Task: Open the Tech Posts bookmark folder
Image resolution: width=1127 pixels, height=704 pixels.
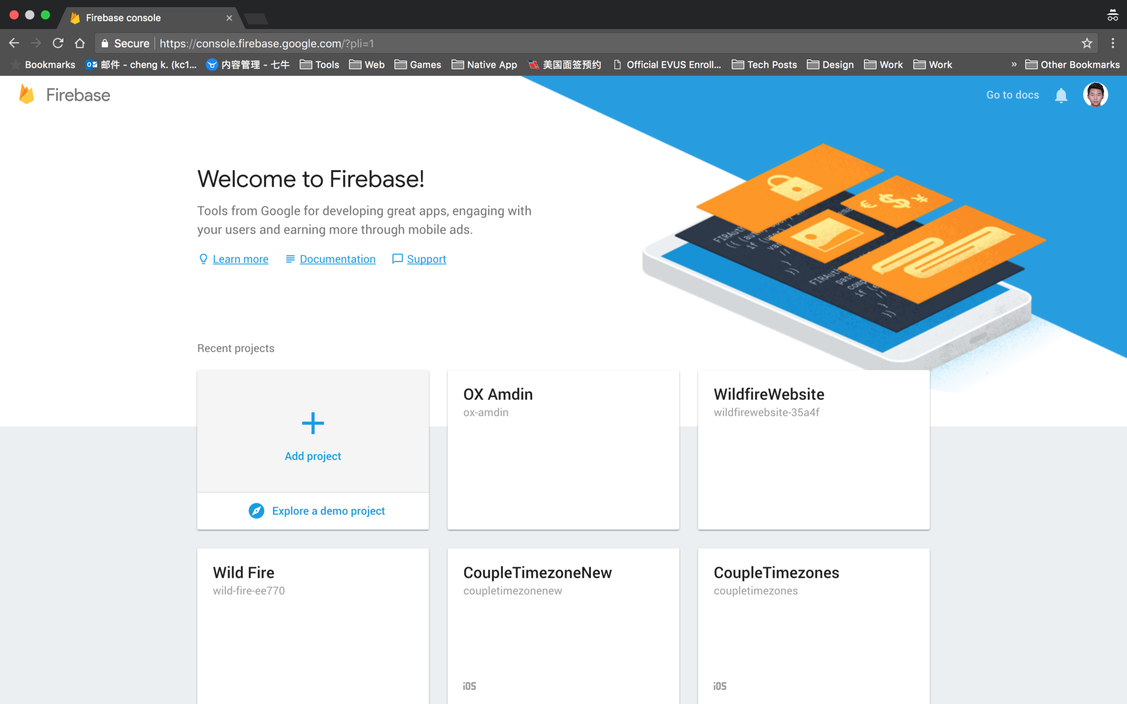Action: (764, 65)
